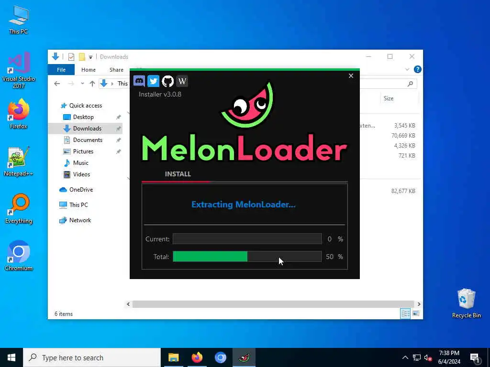
Task: Click the taskbar search box
Action: click(92, 357)
